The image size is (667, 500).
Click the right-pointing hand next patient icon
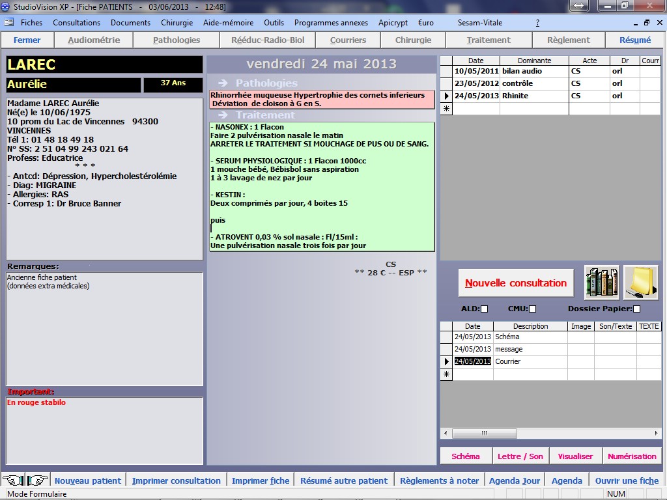(38, 480)
